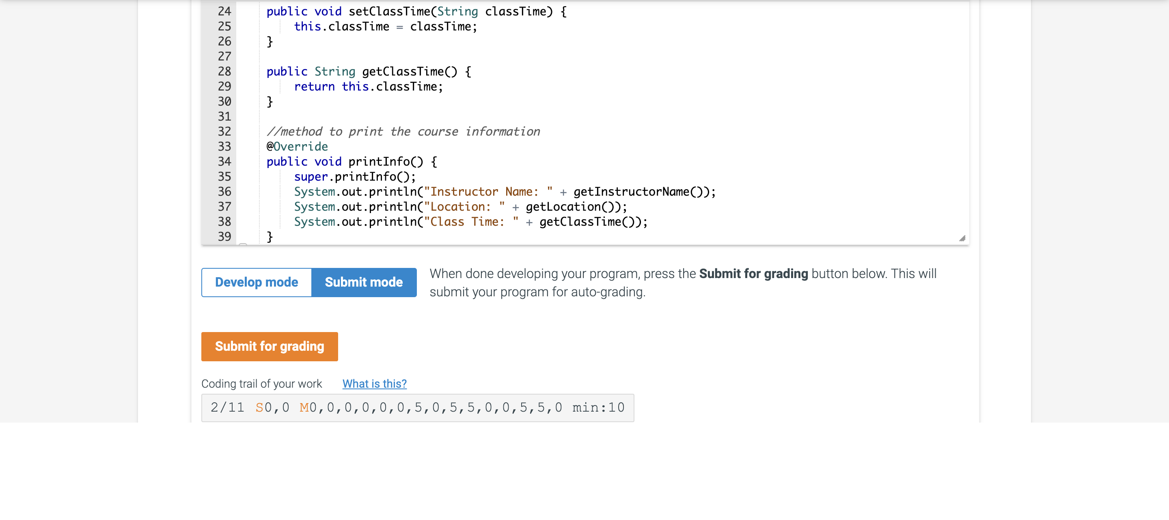Viewport: 1169px width, 520px height.
Task: Click the "Class Time: " string literal
Action: coord(468,221)
